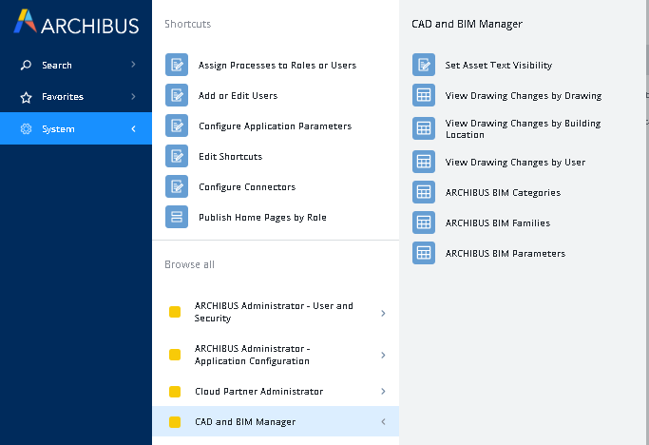Open the Search sidebar item
The image size is (649, 445).
tap(76, 65)
